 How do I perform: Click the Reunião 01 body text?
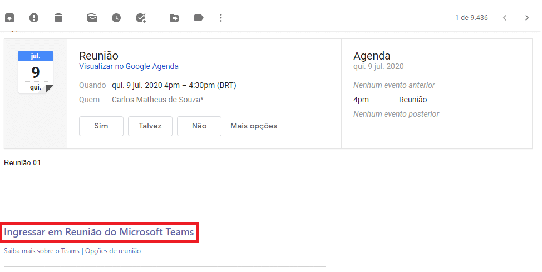click(x=22, y=163)
